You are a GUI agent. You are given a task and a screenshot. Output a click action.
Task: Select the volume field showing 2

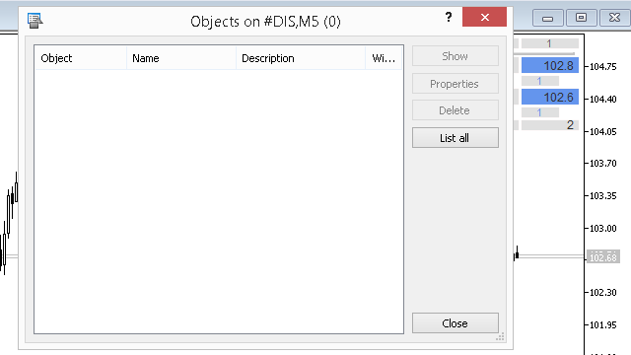tap(550, 125)
